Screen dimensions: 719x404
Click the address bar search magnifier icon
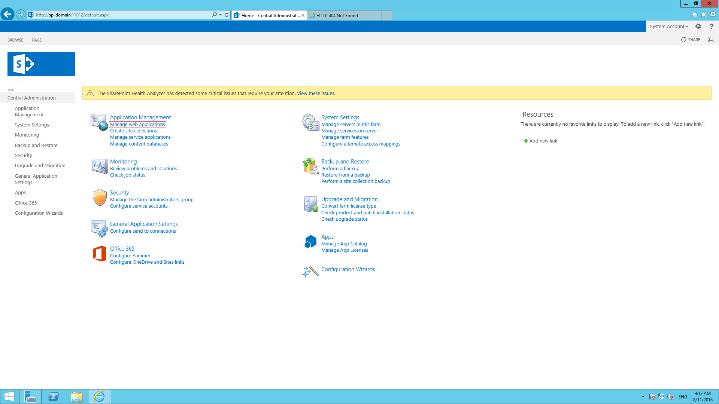(214, 15)
